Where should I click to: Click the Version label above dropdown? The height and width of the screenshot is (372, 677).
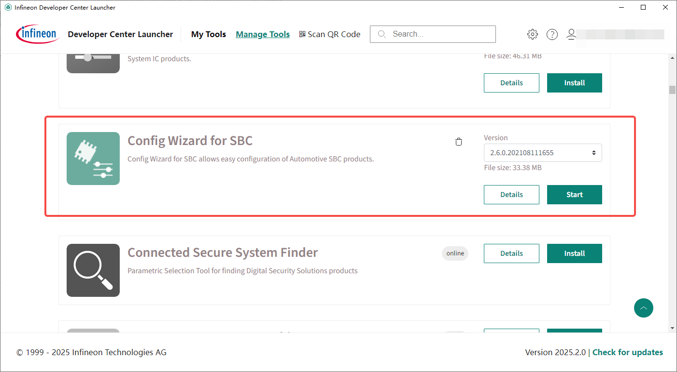coord(496,138)
